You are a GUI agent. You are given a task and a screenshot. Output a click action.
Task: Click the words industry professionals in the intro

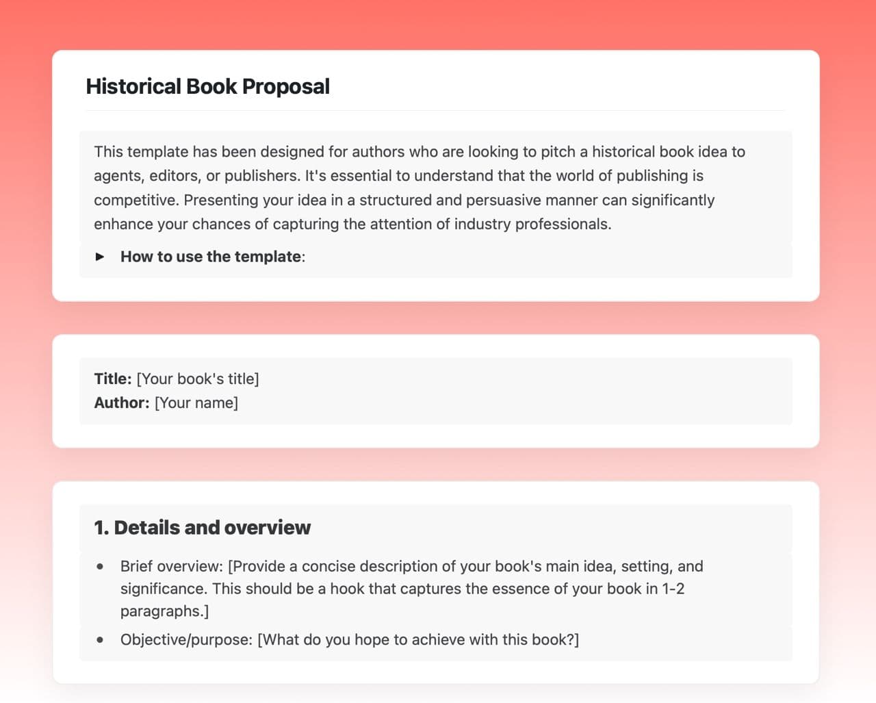(532, 225)
